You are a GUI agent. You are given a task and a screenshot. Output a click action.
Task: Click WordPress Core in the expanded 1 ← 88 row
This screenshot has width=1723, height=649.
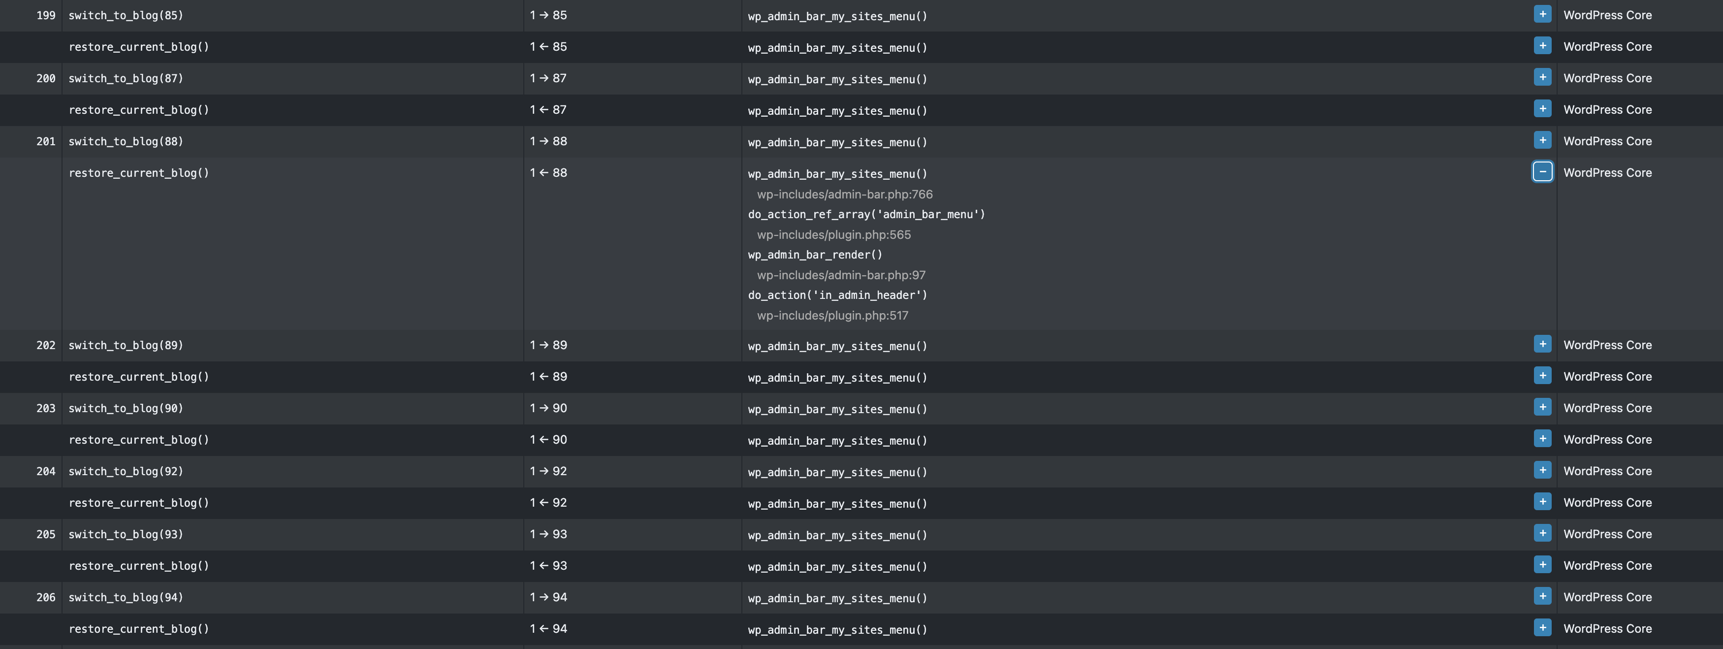(1608, 172)
